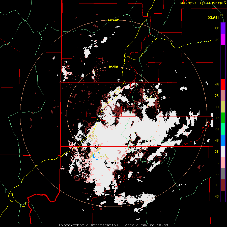This screenshot has width=227, height=227.
Task: Click the BI dark red legend swatch
Action: coord(223,185)
